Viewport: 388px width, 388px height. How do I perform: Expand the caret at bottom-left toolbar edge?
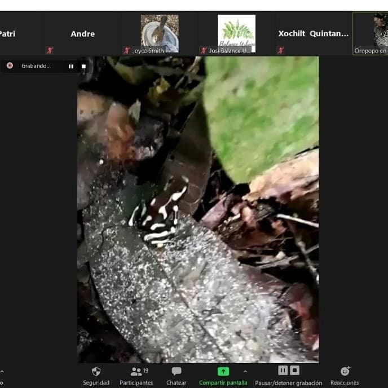[2, 372]
